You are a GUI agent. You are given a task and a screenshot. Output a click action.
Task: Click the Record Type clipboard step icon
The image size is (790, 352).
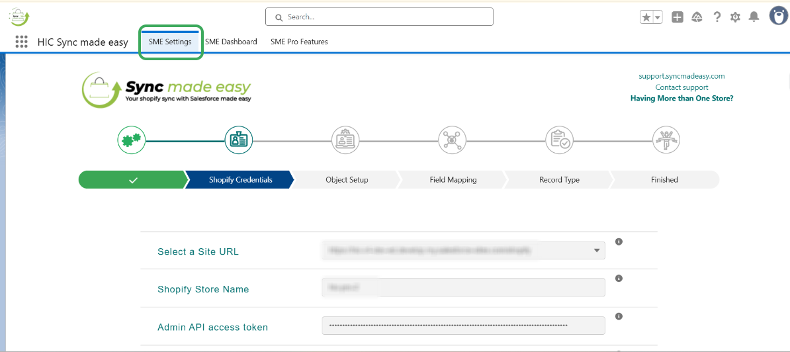coord(559,140)
